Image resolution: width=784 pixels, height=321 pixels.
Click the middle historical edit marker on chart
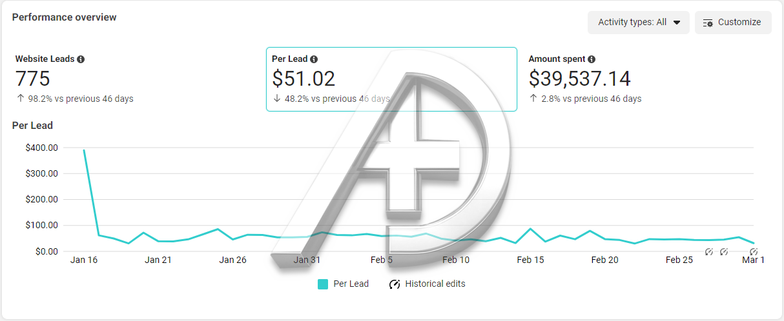click(x=724, y=251)
